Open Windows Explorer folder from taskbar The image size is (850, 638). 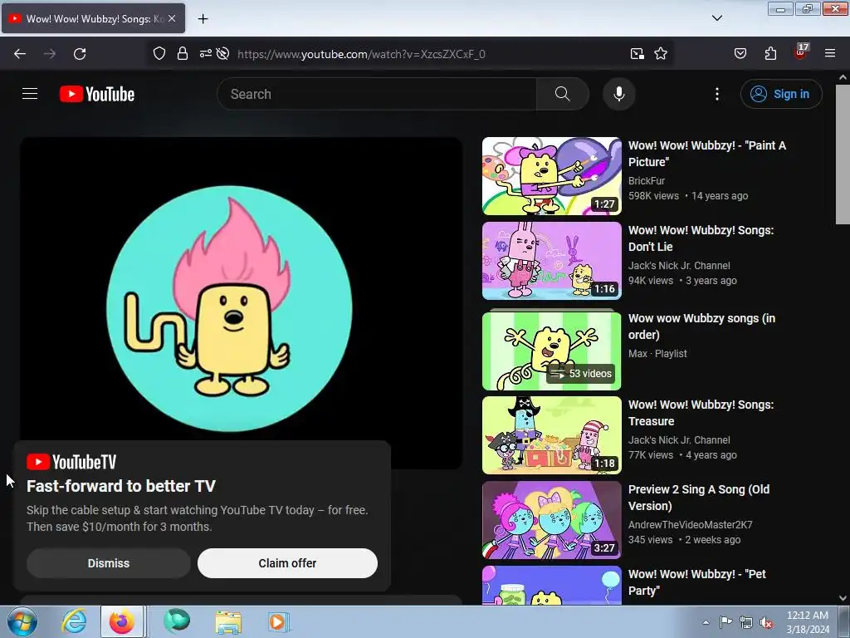pyautogui.click(x=228, y=621)
